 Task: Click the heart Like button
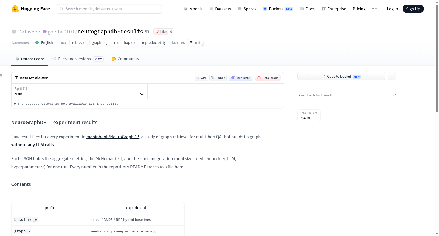coord(161,32)
